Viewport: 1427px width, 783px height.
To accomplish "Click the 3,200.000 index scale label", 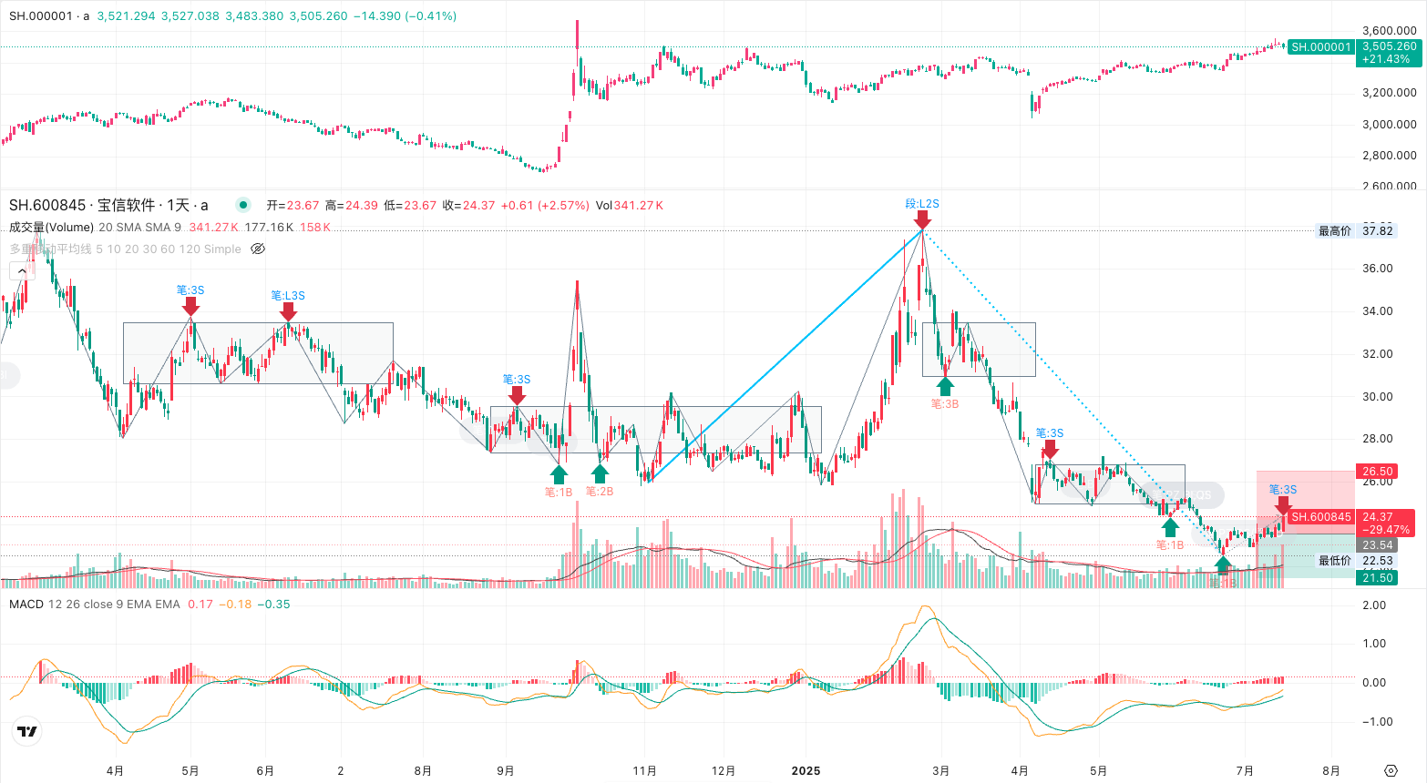I will pyautogui.click(x=1389, y=92).
